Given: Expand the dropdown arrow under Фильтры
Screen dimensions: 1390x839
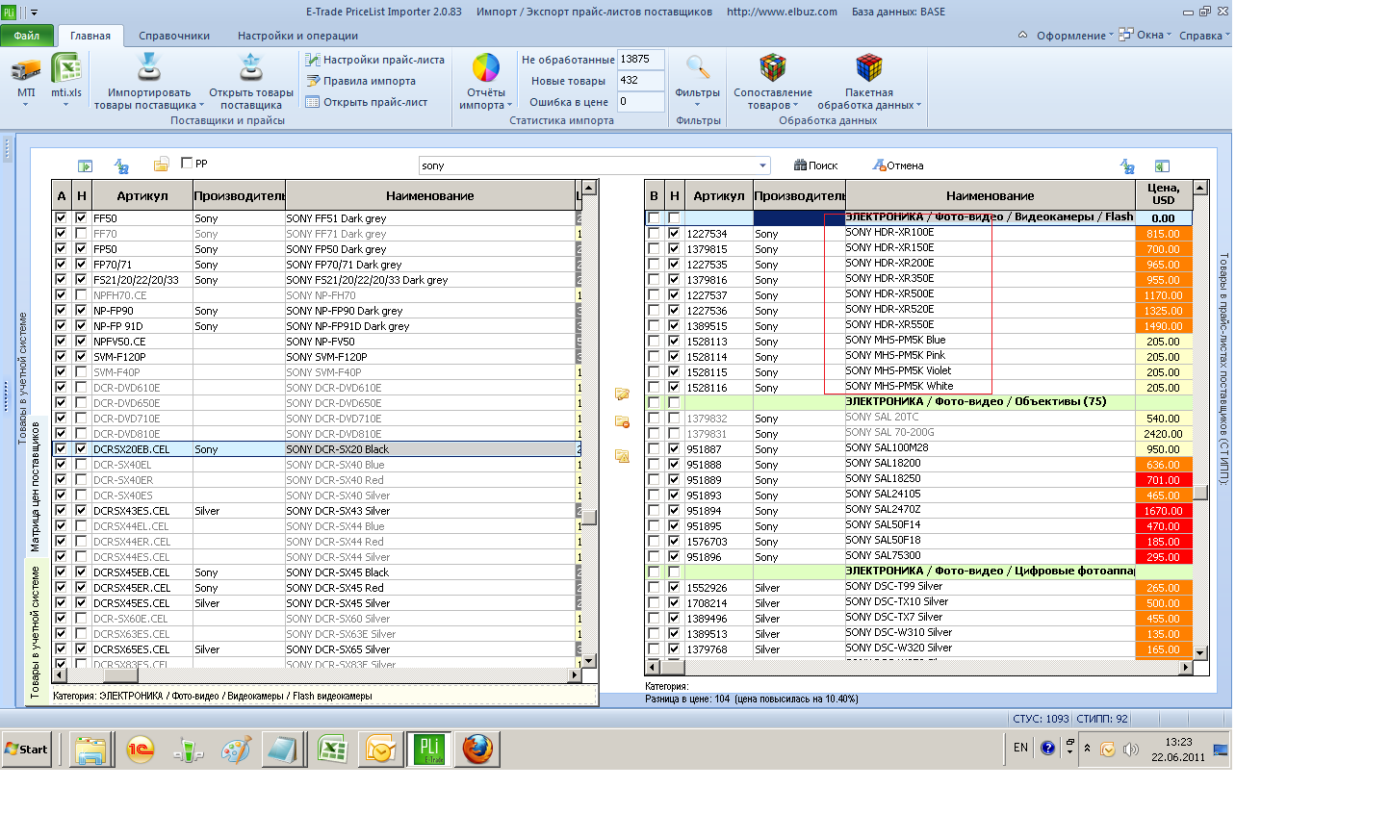Looking at the screenshot, I should pos(698,105).
